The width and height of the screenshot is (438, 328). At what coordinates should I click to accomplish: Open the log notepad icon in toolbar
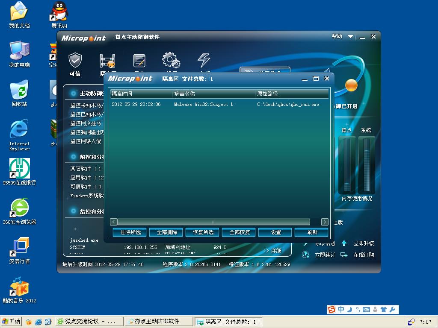point(139,61)
